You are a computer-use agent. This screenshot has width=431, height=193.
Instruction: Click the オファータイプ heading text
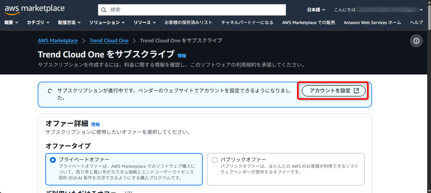[68, 145]
